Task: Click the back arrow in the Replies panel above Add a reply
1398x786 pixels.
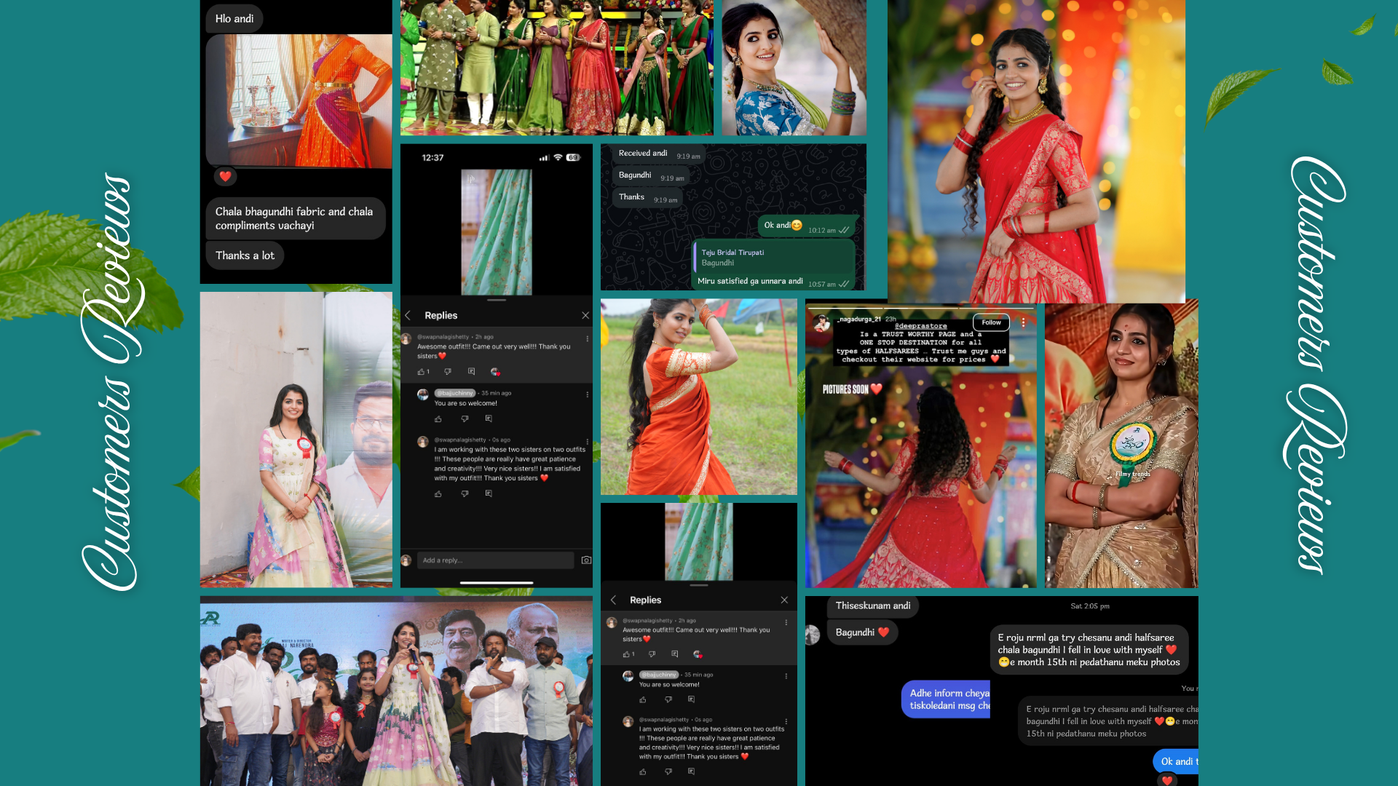Action: coord(408,316)
